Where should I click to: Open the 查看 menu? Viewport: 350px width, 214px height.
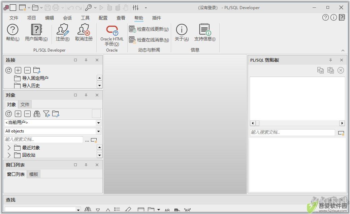pyautogui.click(x=121, y=18)
